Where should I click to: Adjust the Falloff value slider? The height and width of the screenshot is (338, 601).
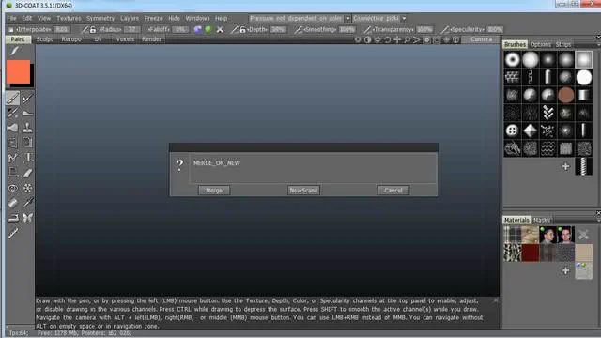click(180, 29)
